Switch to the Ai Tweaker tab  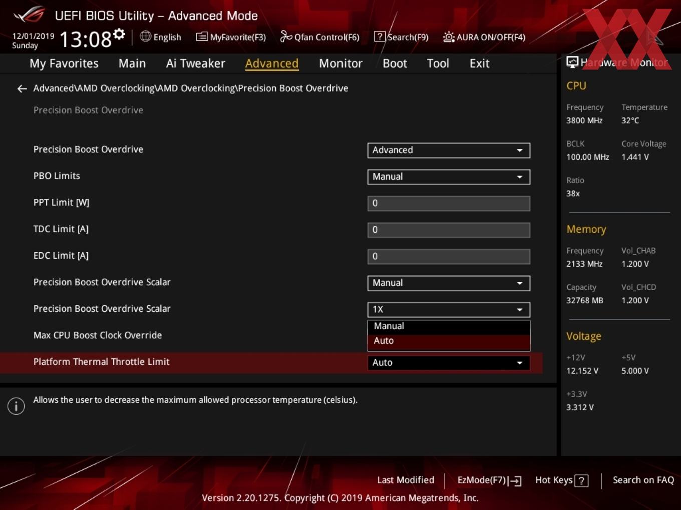pos(196,64)
